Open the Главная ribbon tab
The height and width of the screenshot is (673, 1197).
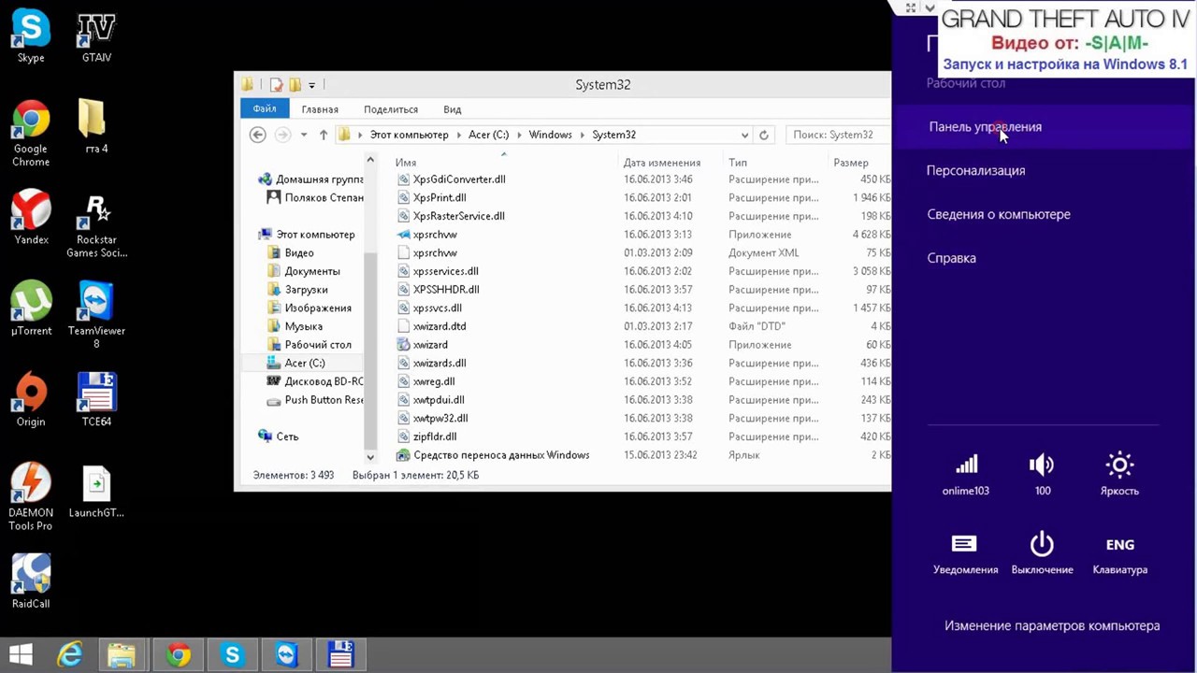coord(320,109)
